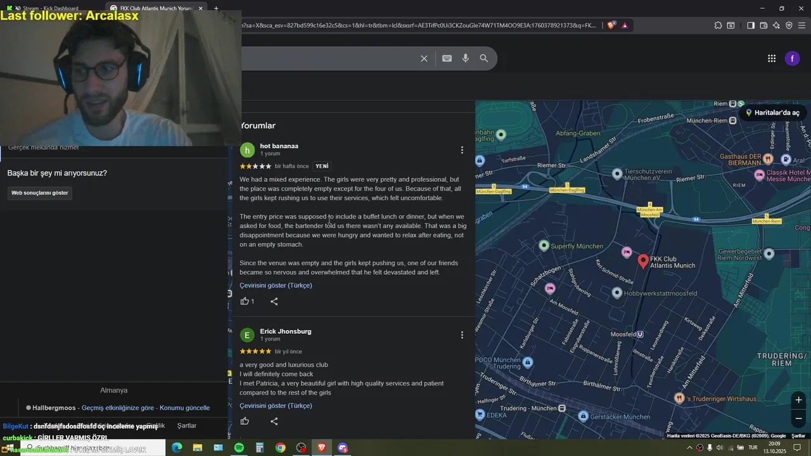Click hot bananaa reviewer avatar
The width and height of the screenshot is (811, 456).
click(247, 150)
